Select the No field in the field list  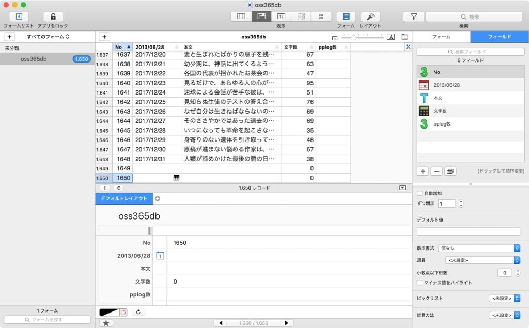point(471,72)
